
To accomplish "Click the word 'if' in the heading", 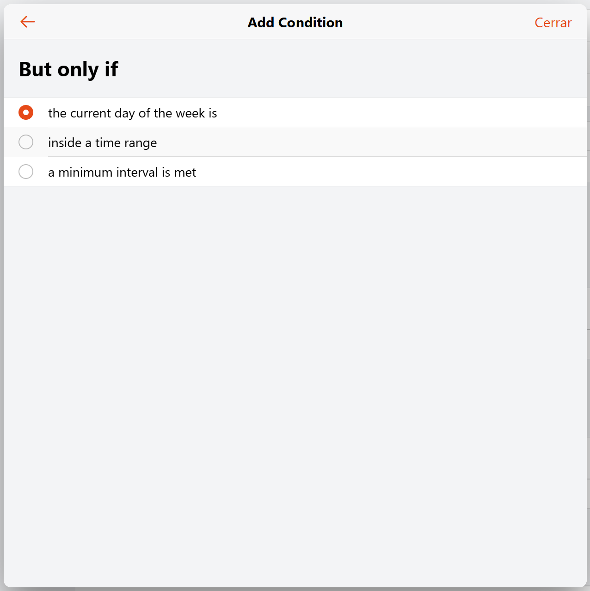I will pyautogui.click(x=111, y=69).
